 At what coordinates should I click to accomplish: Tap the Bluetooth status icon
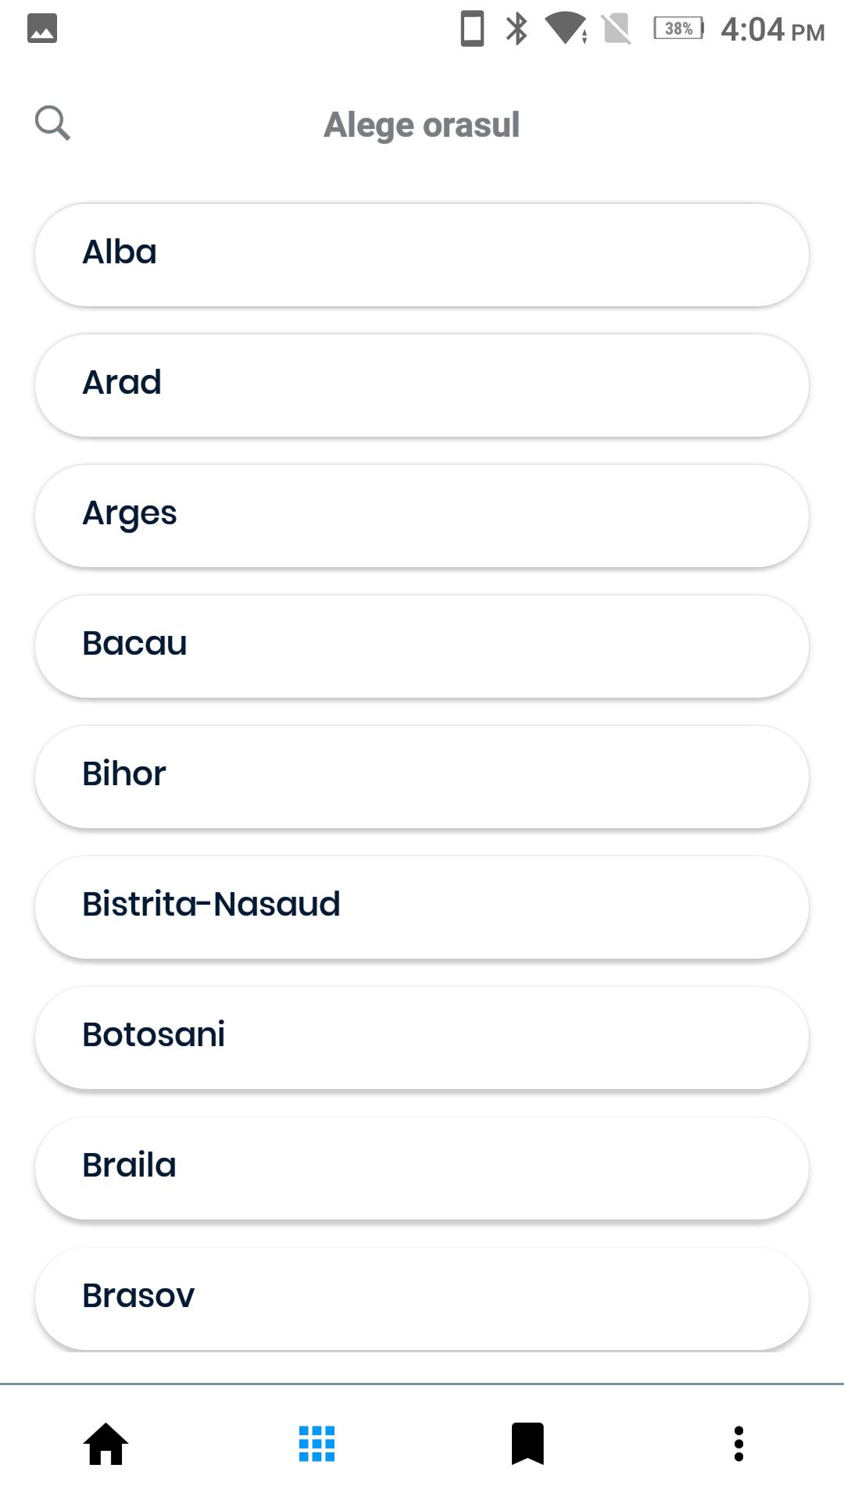[x=517, y=29]
